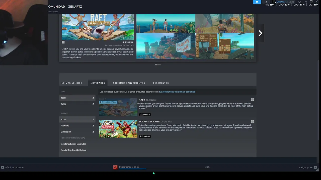The width and height of the screenshot is (321, 180).
Task: Click Scrap Mechanic date 20 ENE 2016
Action: tap(167, 122)
